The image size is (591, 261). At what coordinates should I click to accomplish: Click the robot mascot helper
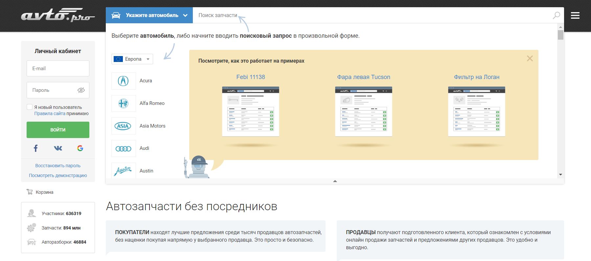tap(197, 167)
